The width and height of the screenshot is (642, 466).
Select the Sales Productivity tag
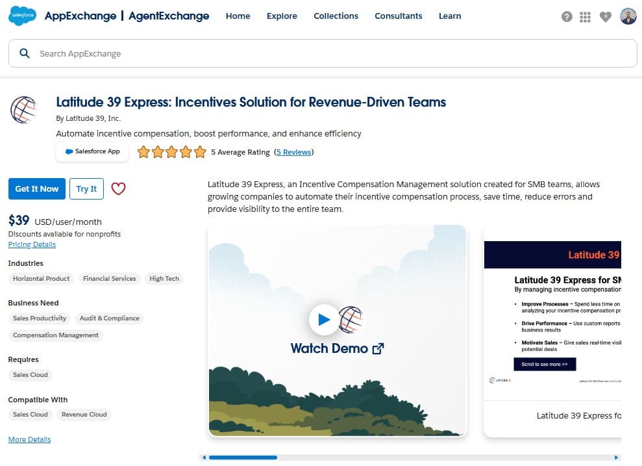point(40,318)
